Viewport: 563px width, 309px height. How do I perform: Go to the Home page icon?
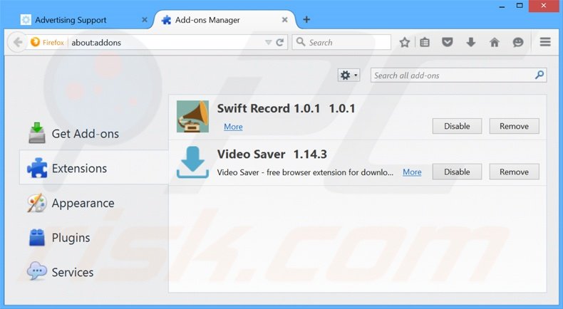coord(495,42)
